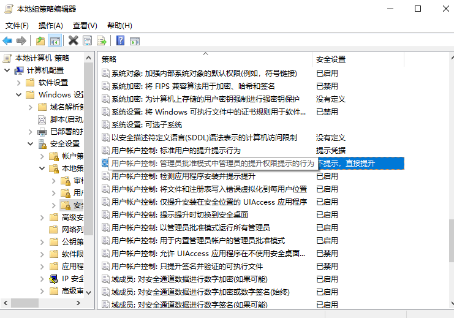Select 脚本(启动/关机) in the tree

(x=66, y=119)
